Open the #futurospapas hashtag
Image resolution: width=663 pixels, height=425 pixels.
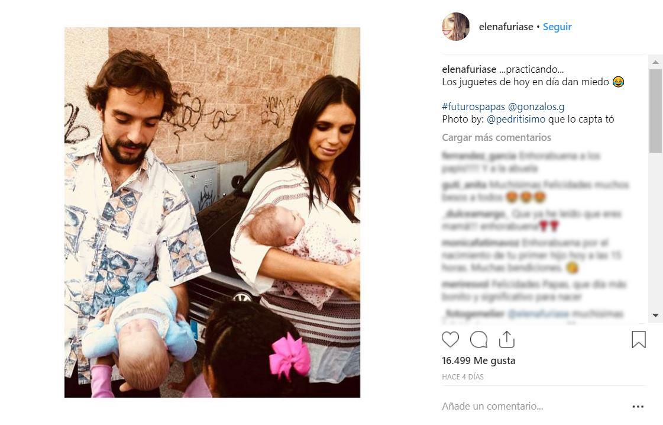(473, 107)
